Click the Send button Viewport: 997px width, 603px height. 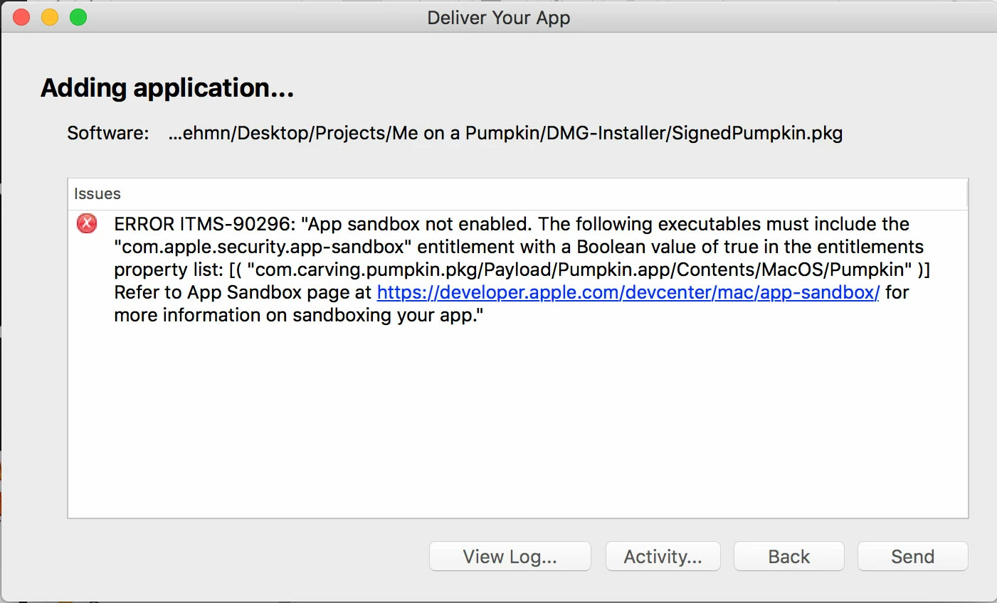912,557
